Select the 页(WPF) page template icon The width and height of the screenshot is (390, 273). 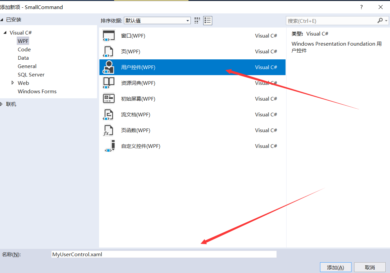[x=108, y=52]
